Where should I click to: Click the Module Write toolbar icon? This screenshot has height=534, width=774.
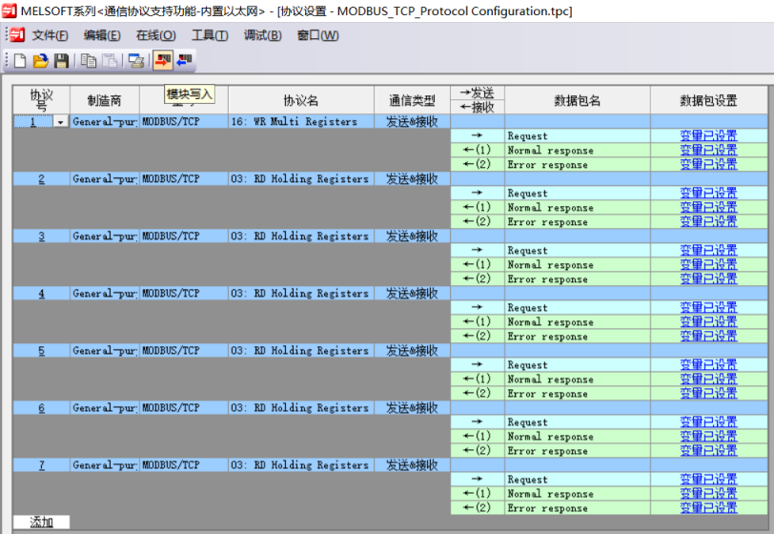pos(162,60)
